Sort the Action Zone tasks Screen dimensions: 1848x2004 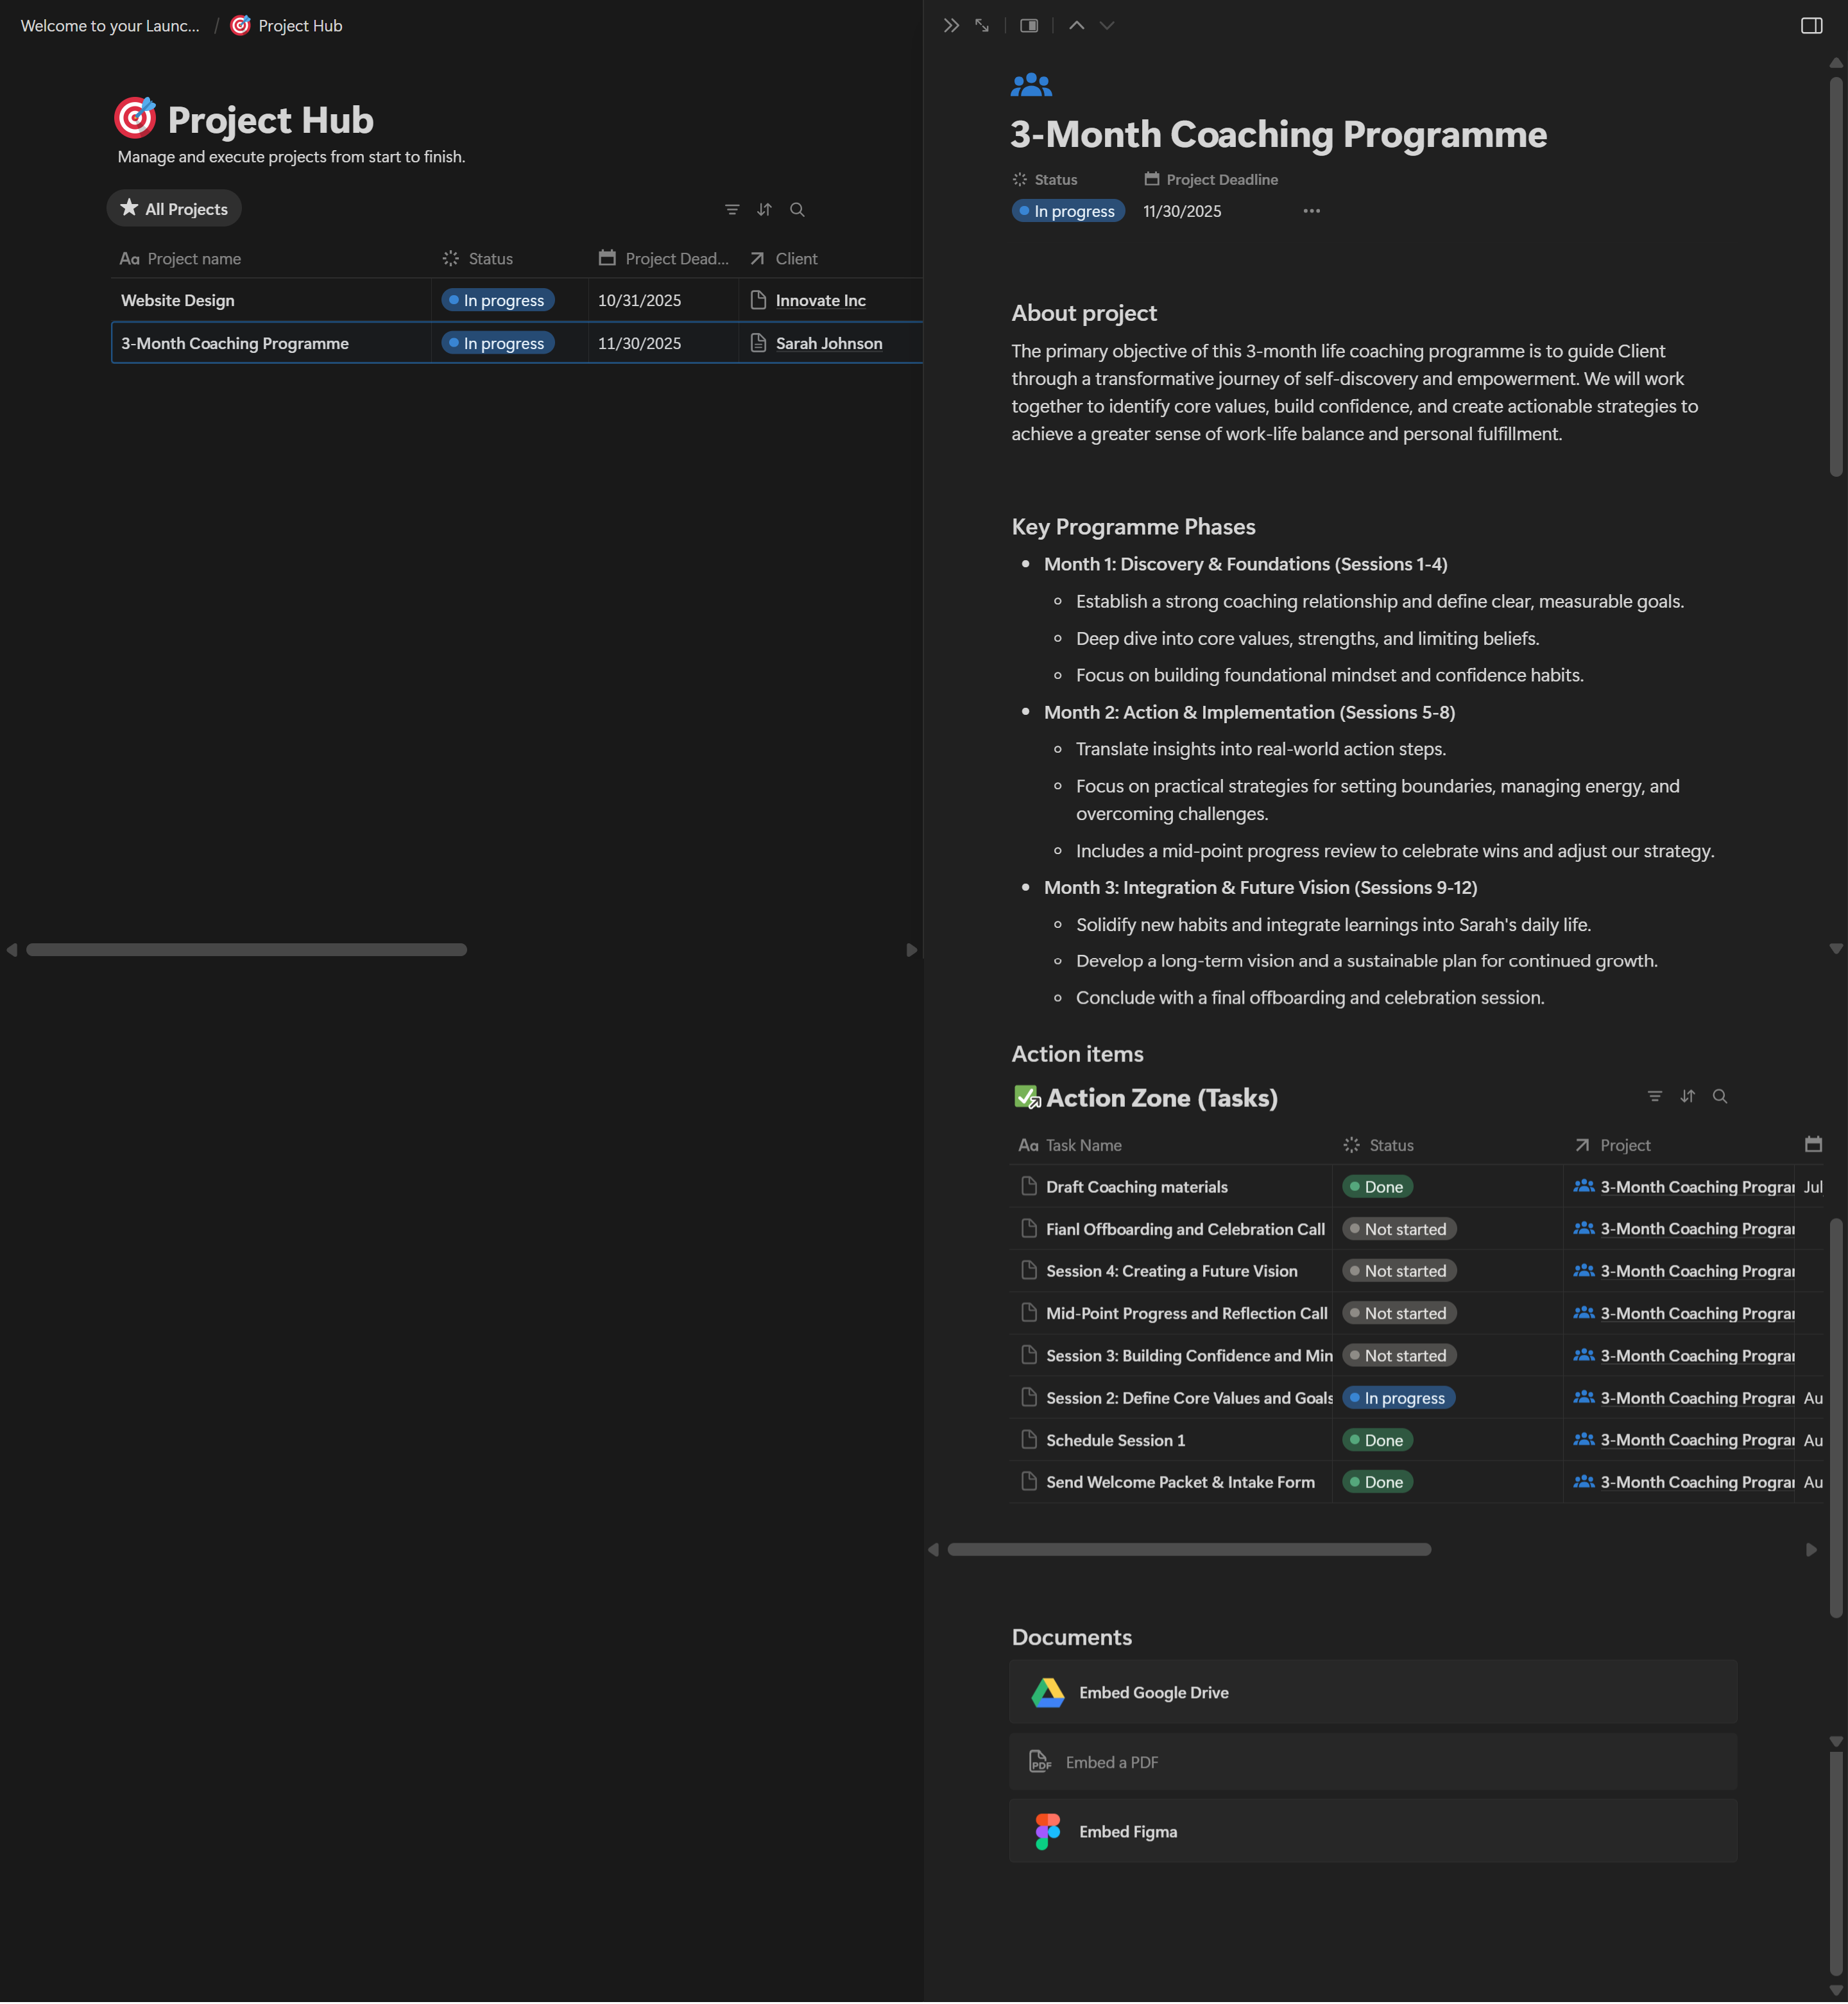tap(1687, 1096)
